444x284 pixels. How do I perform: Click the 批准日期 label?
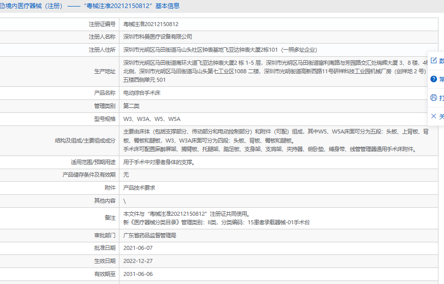tap(105, 248)
